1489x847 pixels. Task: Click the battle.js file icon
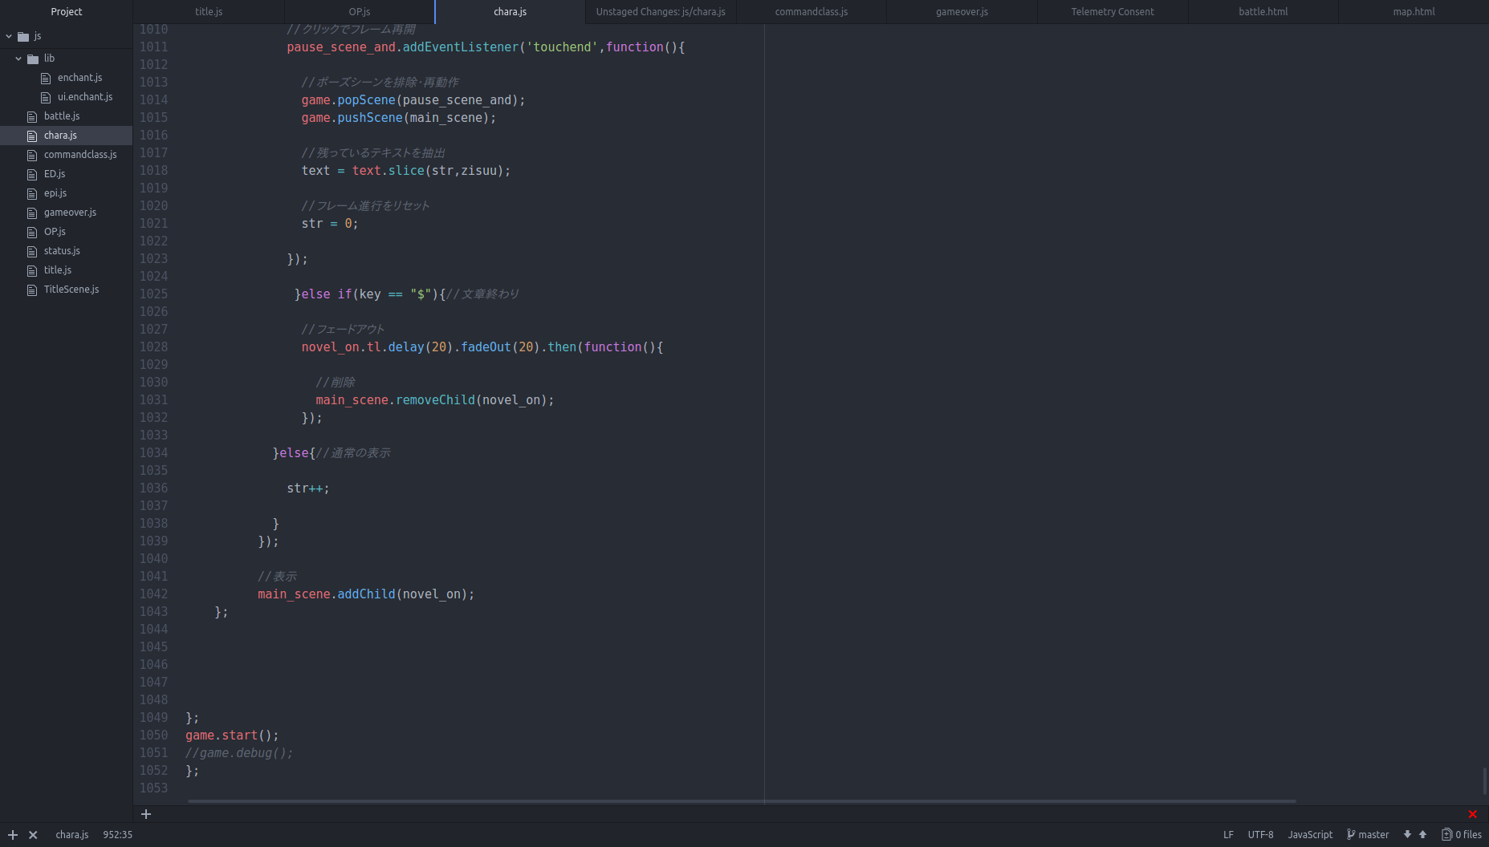coord(32,116)
